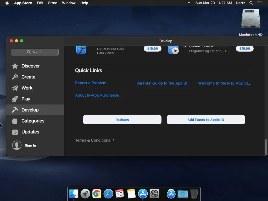Click the date and time in menu bar
The width and height of the screenshot is (268, 201).
pos(214,3)
